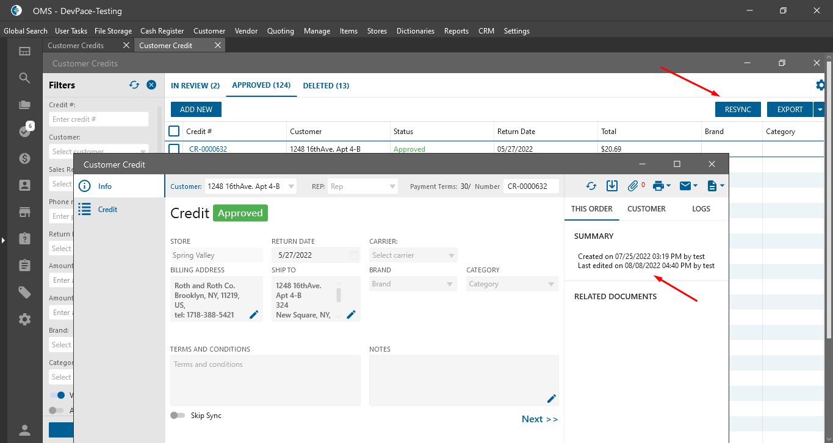Open the Cash Register menu
Image resolution: width=833 pixels, height=443 pixels.
tap(162, 31)
